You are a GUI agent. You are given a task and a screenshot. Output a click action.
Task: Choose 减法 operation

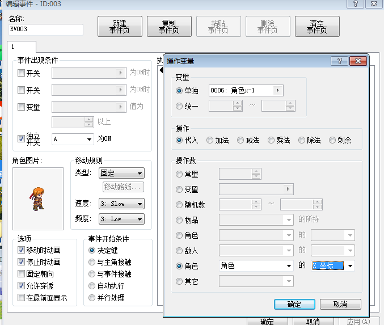click(x=240, y=140)
